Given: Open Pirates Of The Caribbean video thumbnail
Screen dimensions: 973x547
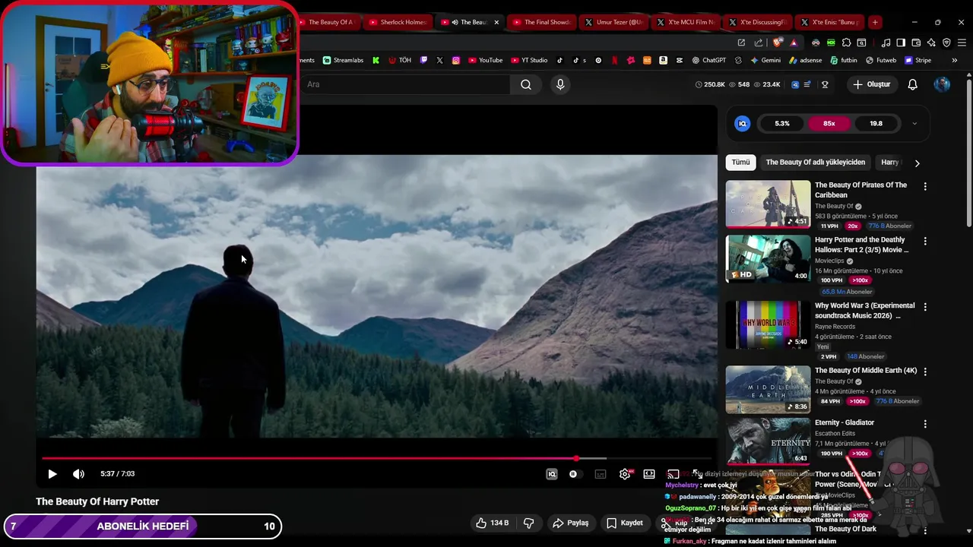Looking at the screenshot, I should click(768, 204).
